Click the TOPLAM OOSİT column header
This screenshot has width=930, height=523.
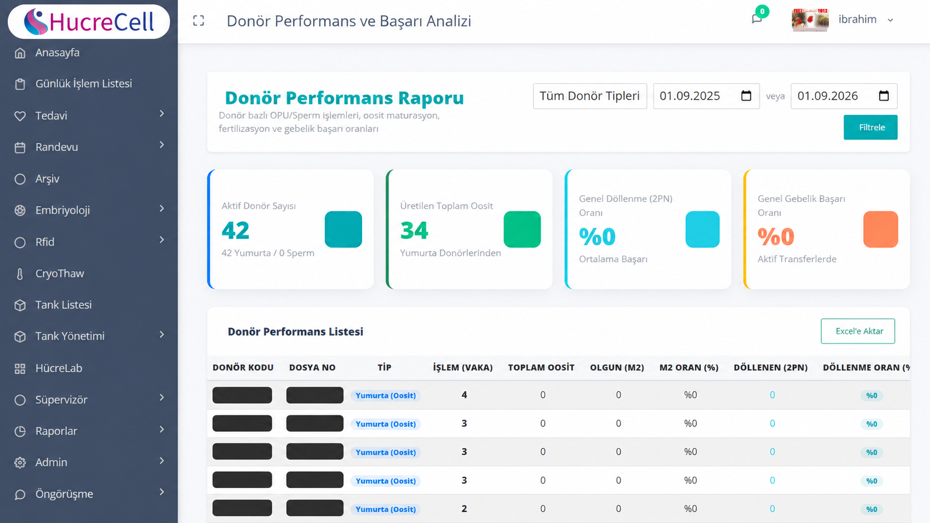point(541,367)
